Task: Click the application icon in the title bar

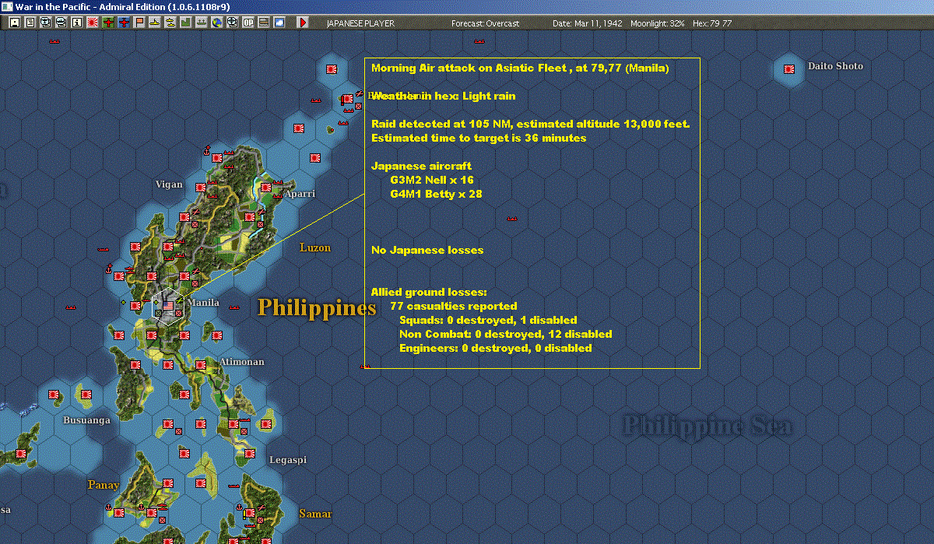Action: pyautogui.click(x=6, y=6)
